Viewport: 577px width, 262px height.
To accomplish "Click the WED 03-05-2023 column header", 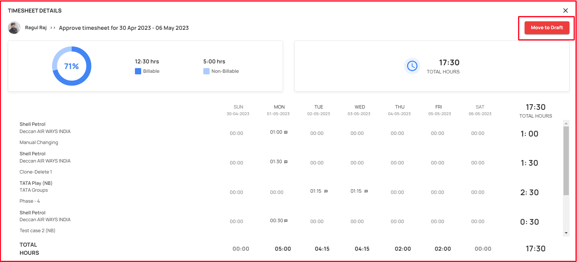I will click(359, 110).
